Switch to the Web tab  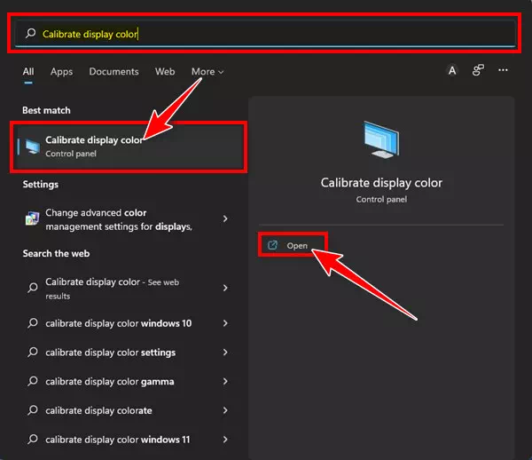coord(165,71)
